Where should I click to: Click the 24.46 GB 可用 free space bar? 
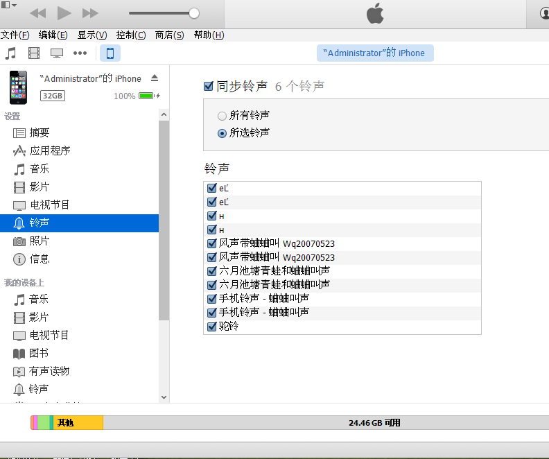(x=326, y=422)
